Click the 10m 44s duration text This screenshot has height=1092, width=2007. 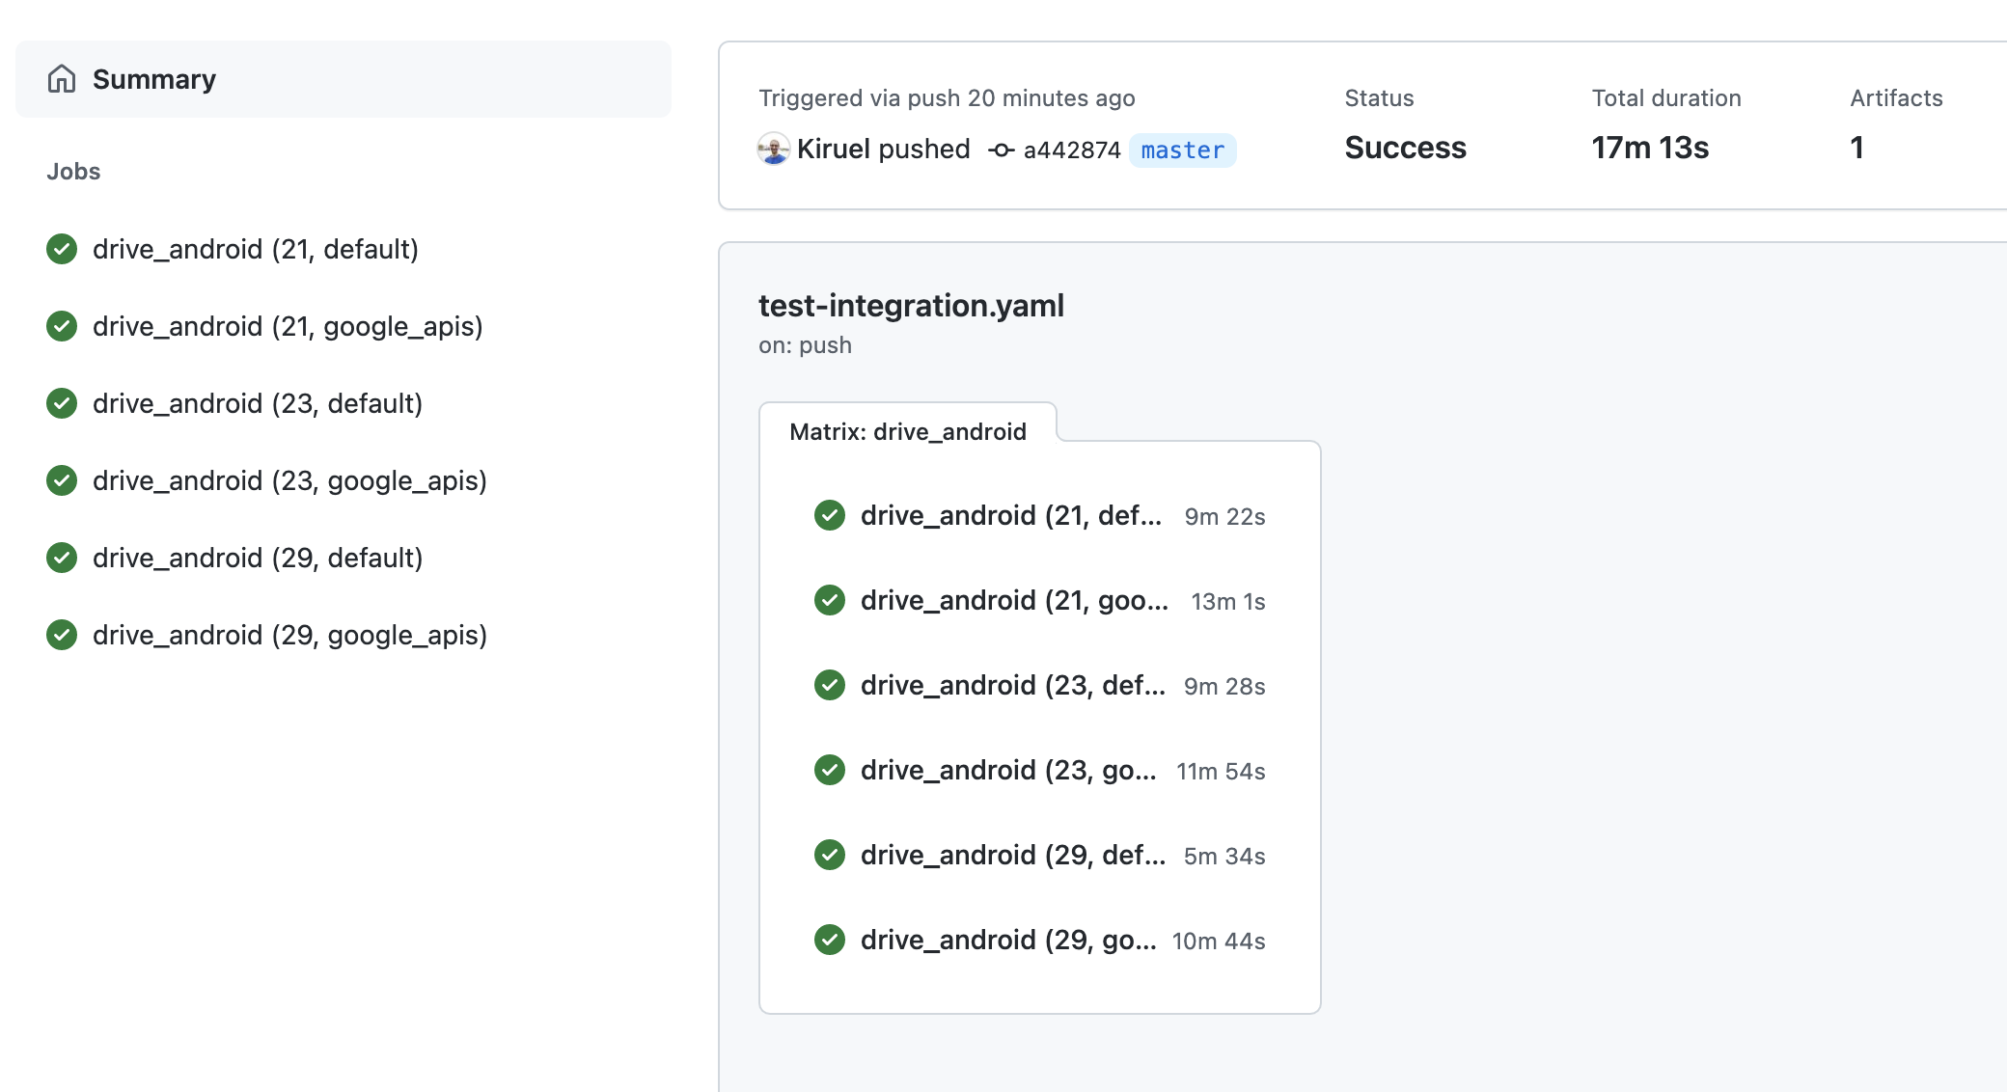point(1219,942)
